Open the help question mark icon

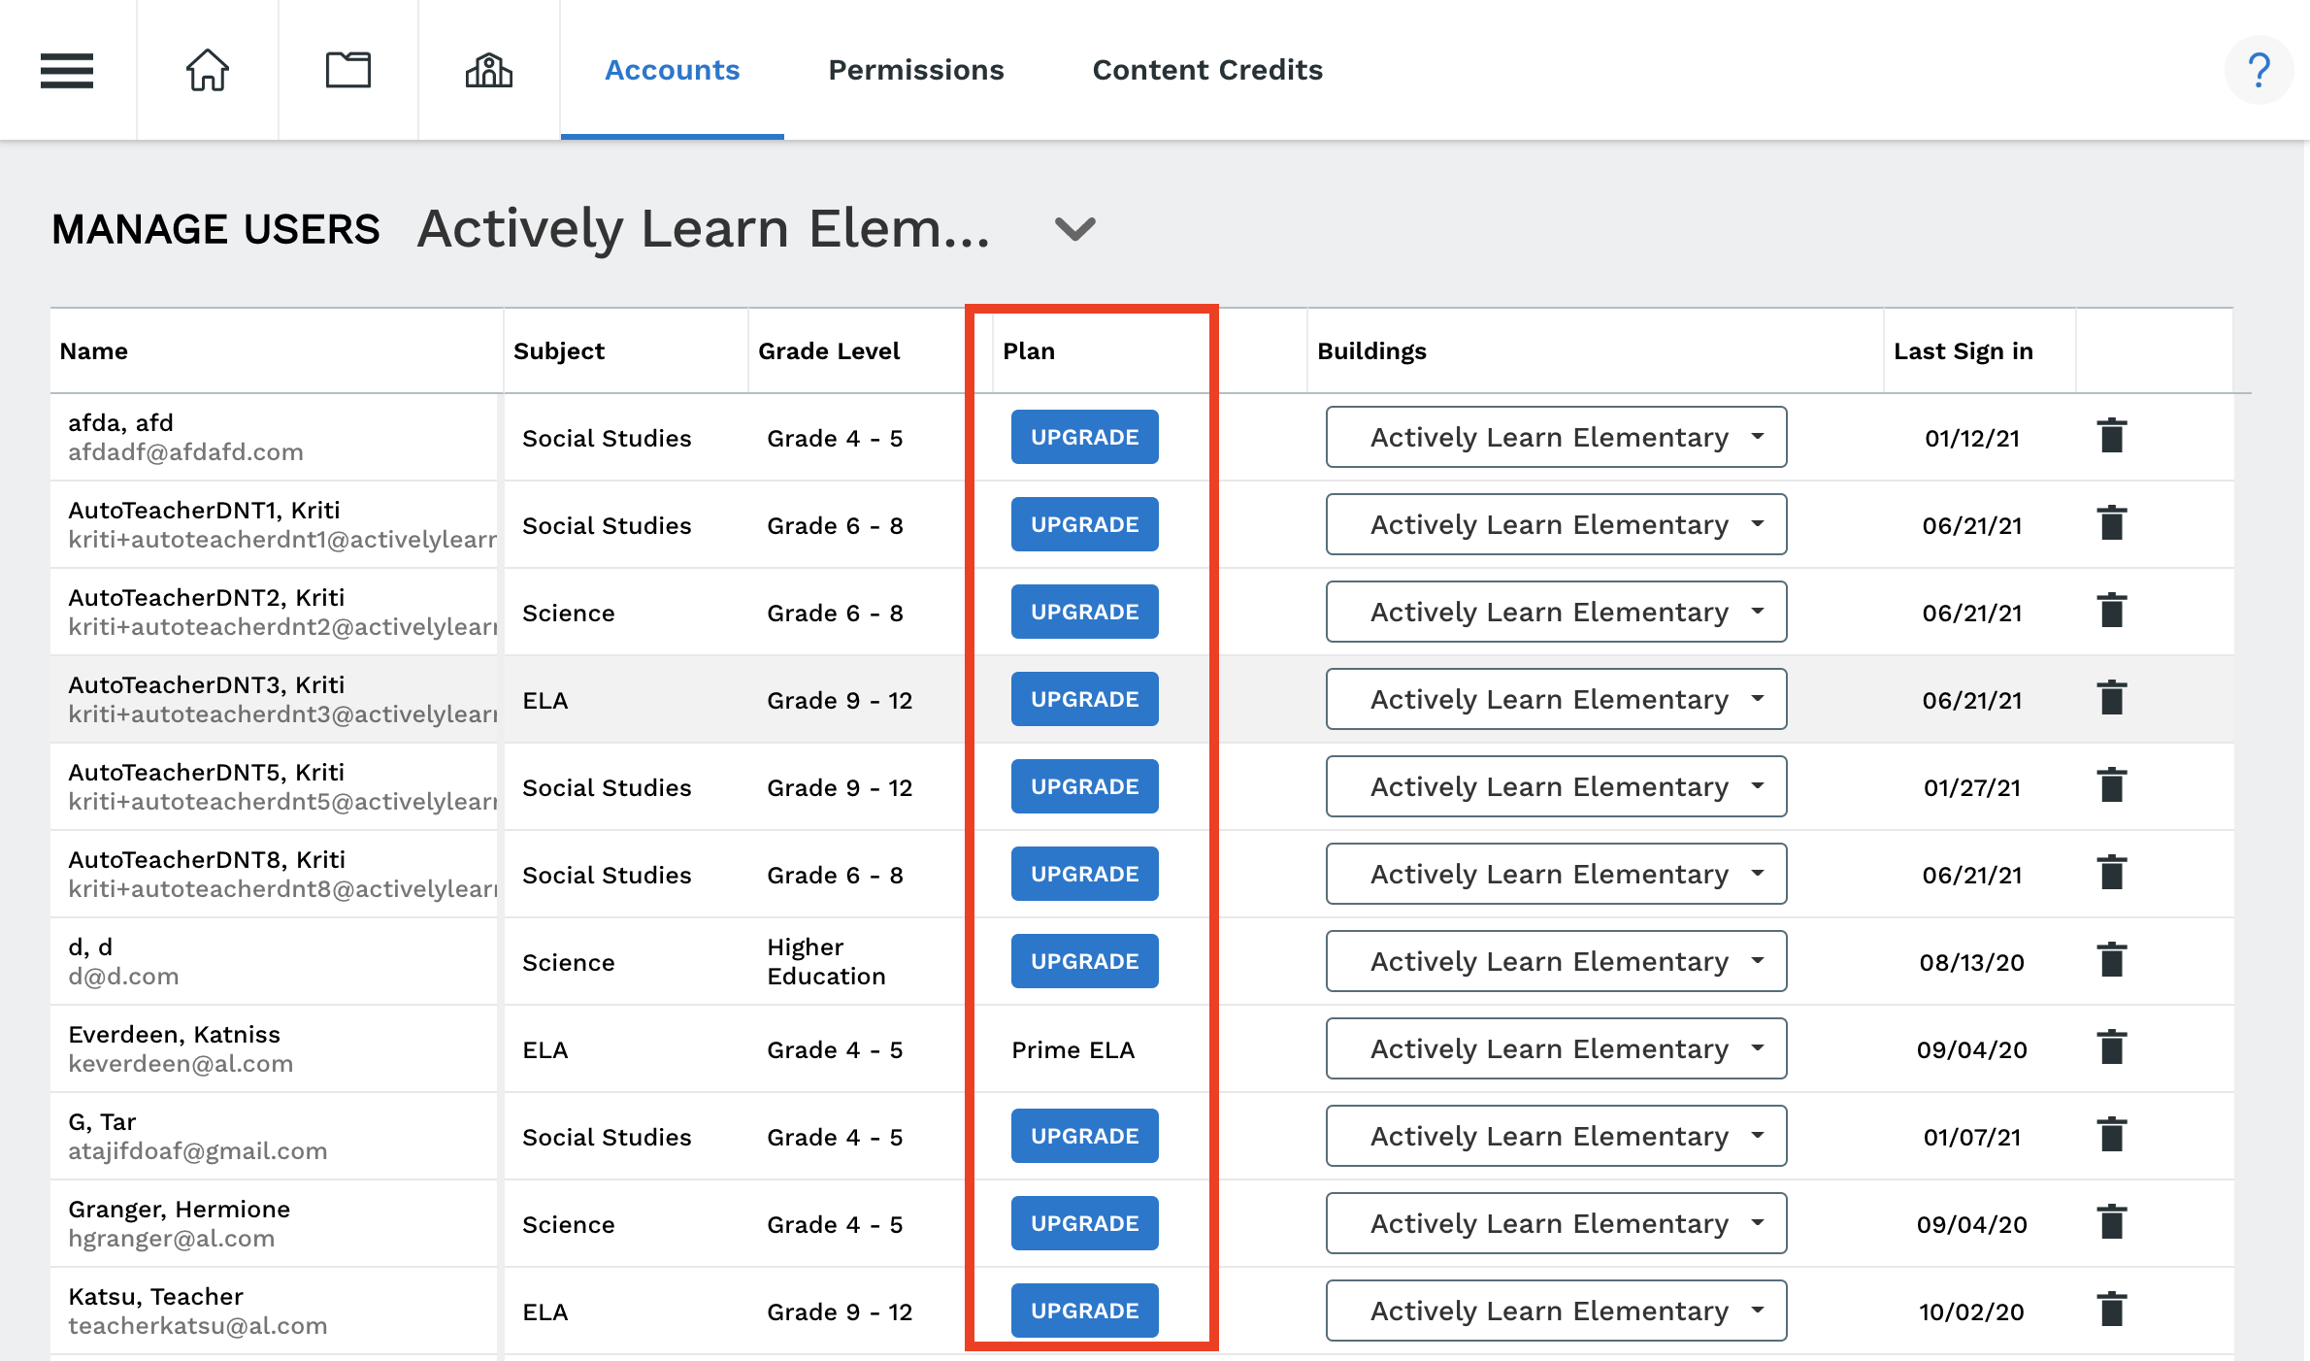(x=2260, y=70)
